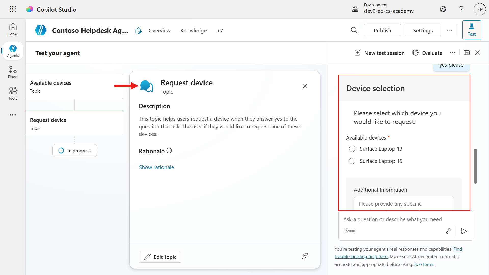Select Surface Laptop 13 radio button
Image resolution: width=489 pixels, height=275 pixels.
pyautogui.click(x=352, y=149)
